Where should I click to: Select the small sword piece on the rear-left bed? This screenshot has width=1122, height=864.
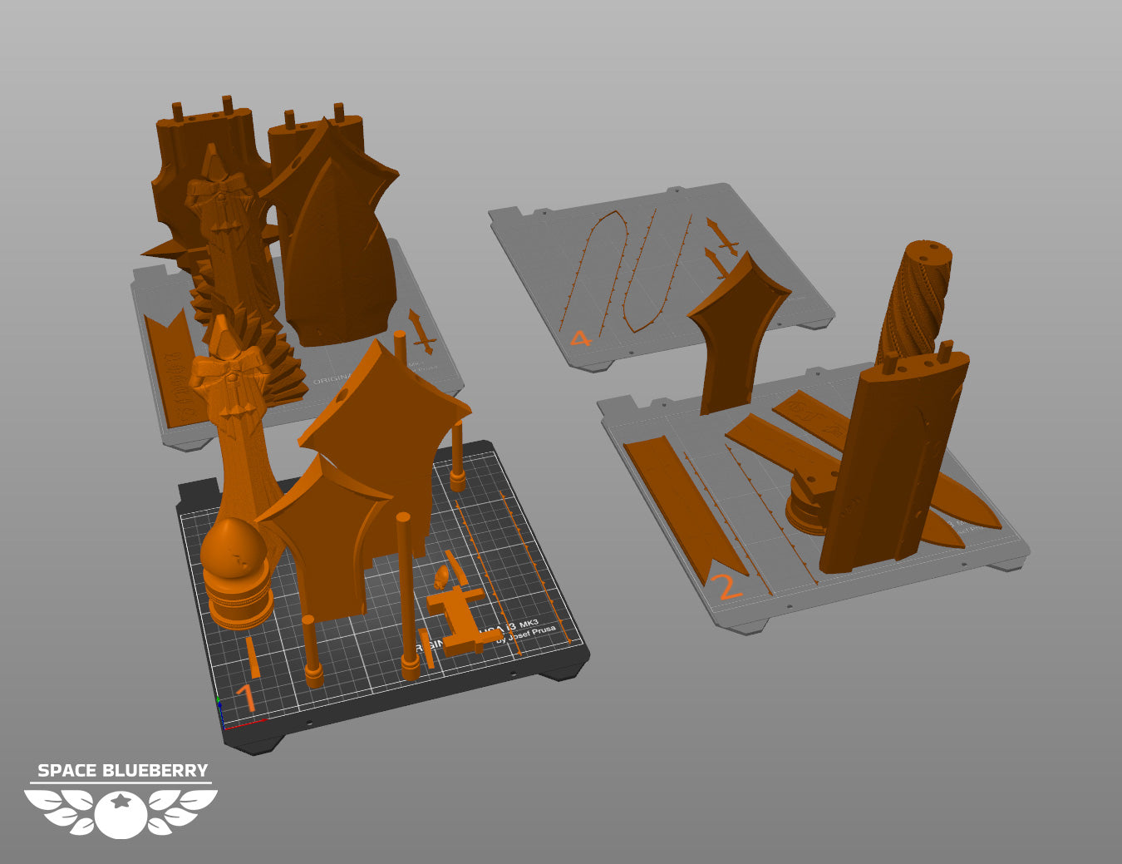tap(421, 332)
